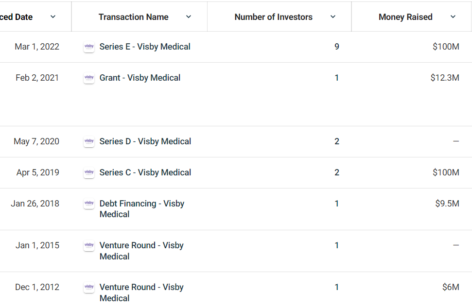Viewport: 472px width, 308px height.
Task: Open Series C - Visby Medical link
Action: click(x=145, y=172)
